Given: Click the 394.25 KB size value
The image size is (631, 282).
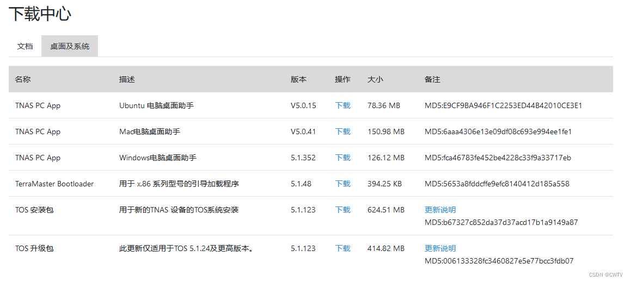Looking at the screenshot, I should [x=385, y=184].
